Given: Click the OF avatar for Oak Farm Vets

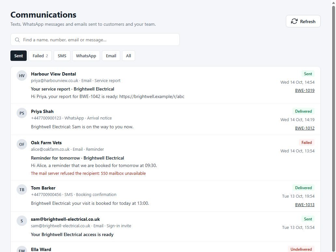Looking at the screenshot, I should [22, 145].
